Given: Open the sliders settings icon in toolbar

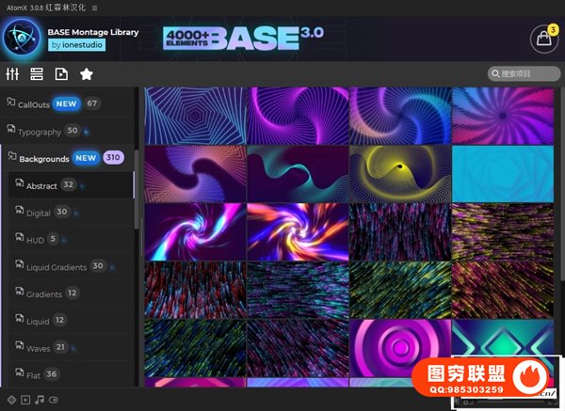Looking at the screenshot, I should (x=12, y=73).
